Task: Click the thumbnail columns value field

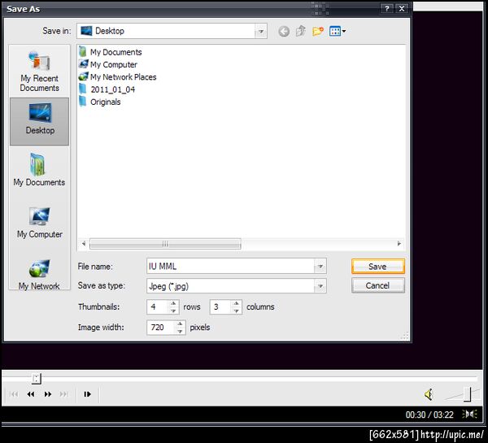Action: click(220, 307)
